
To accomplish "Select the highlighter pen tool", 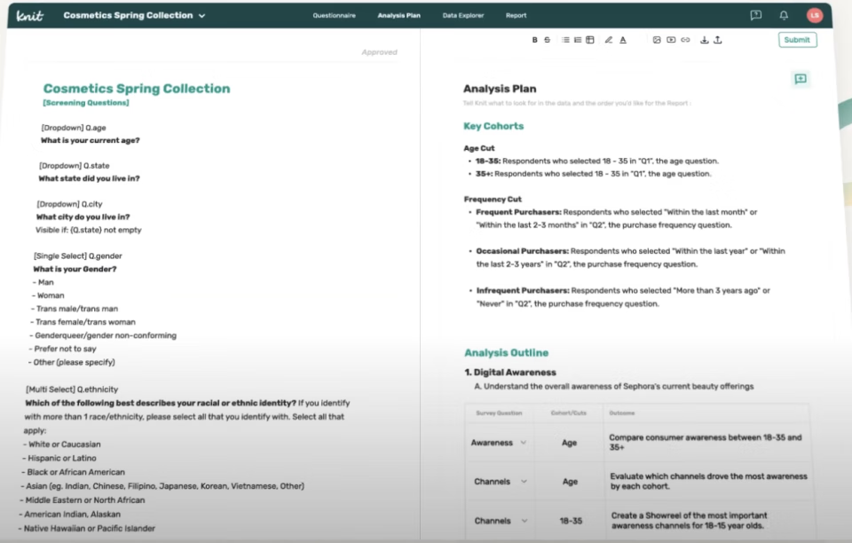I will 608,40.
